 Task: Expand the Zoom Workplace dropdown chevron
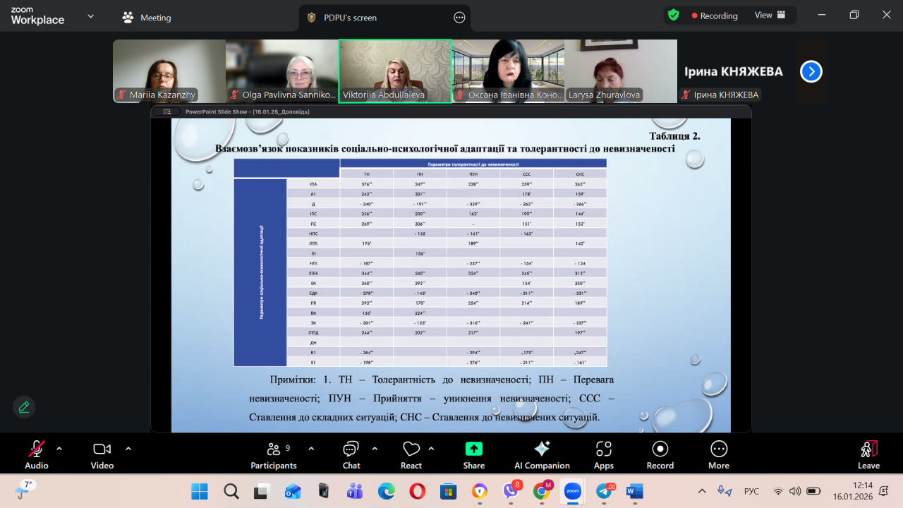90,16
